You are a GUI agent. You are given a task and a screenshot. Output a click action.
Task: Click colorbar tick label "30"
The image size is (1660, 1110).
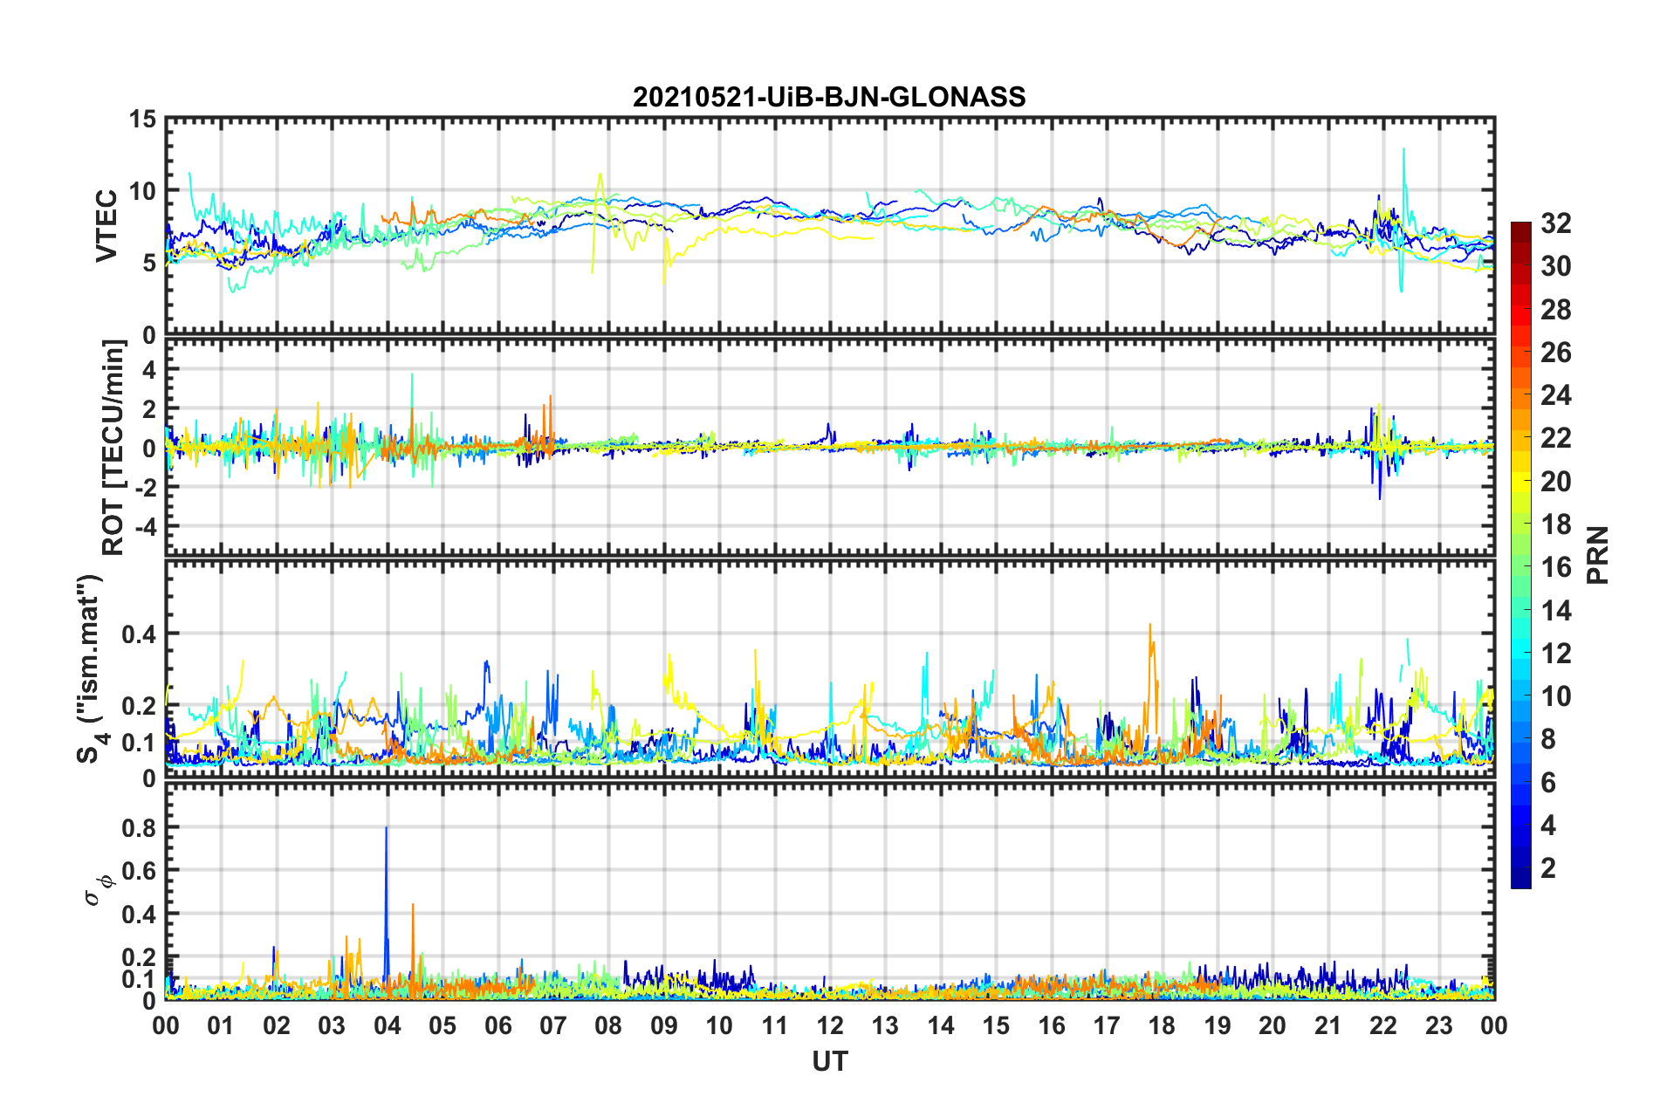[x=1555, y=266]
